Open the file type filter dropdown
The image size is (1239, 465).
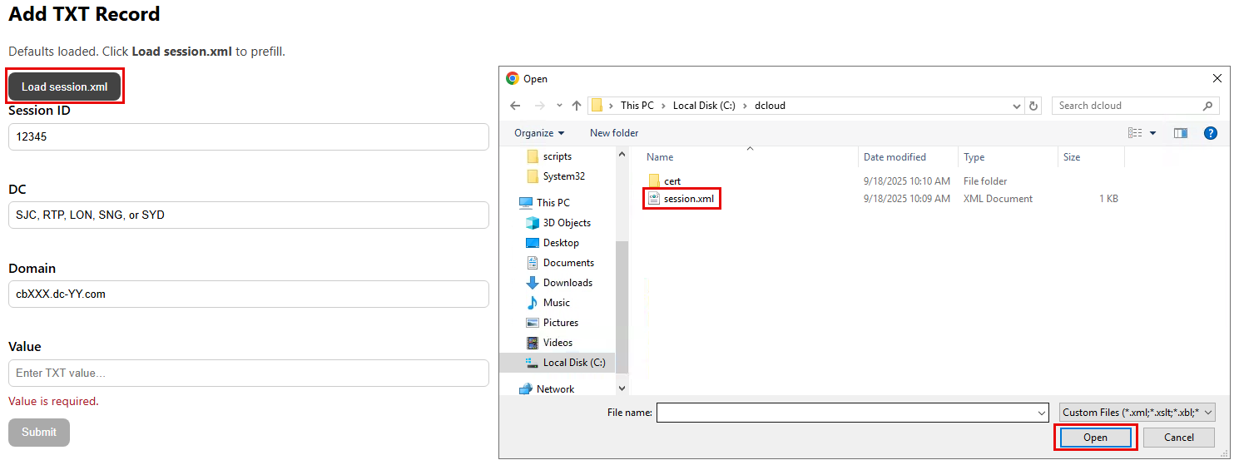(1137, 413)
